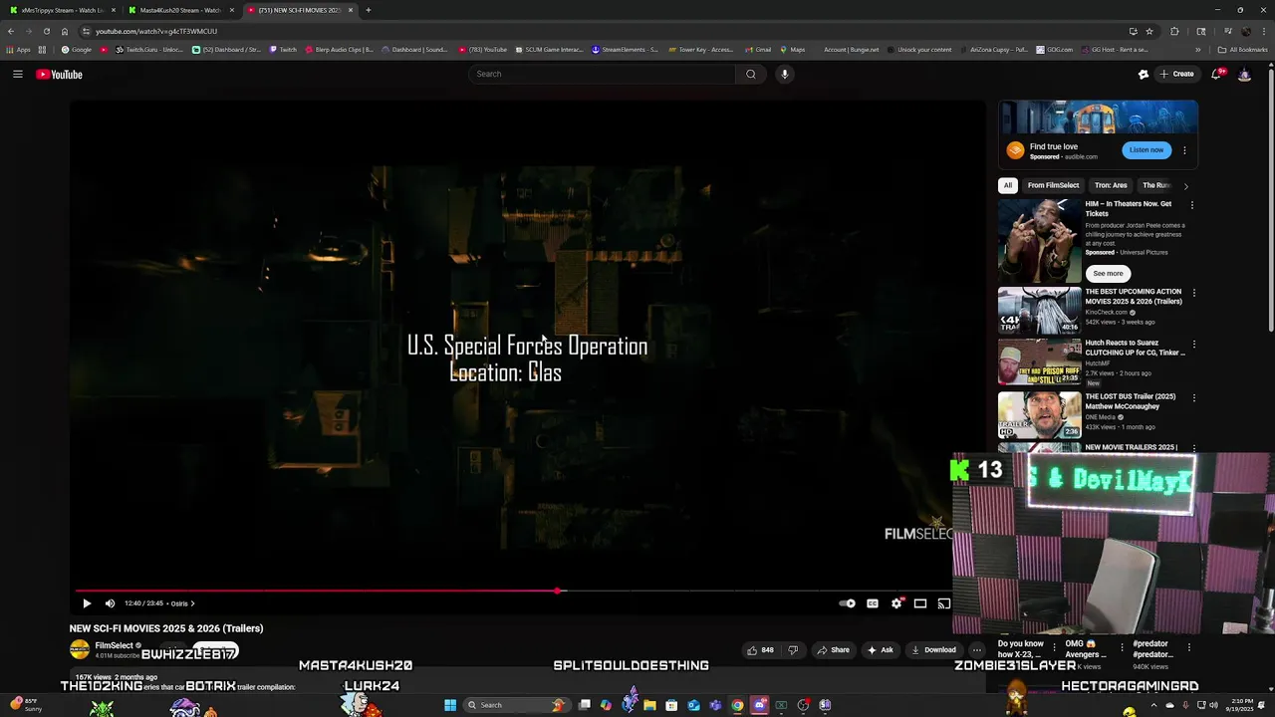Download the video

[x=934, y=650]
